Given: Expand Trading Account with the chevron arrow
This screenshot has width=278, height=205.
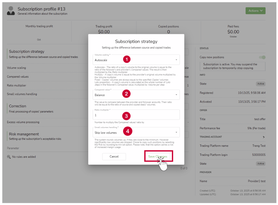Looking at the screenshot, I should pyautogui.click(x=263, y=137).
